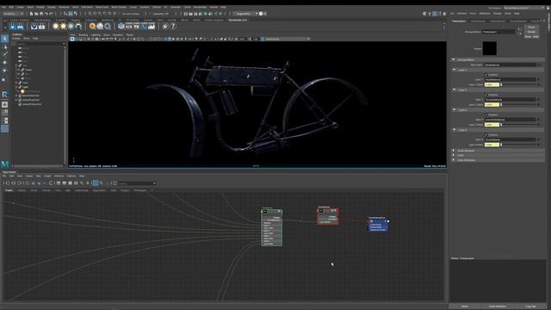Select the green node in Hypershade graph
551x310 pixels.
272,227
